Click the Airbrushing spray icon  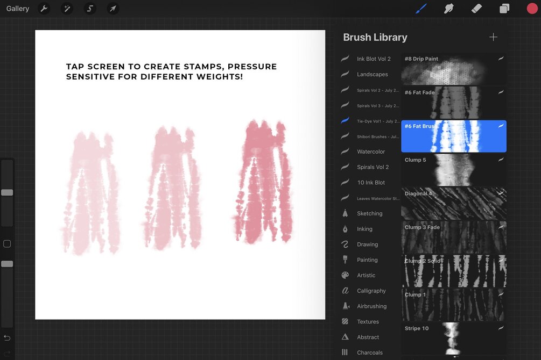[x=346, y=306]
